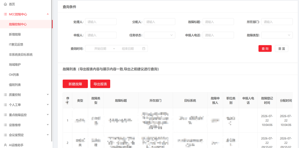Click the person icon beside AI运维助手

click(5, 145)
